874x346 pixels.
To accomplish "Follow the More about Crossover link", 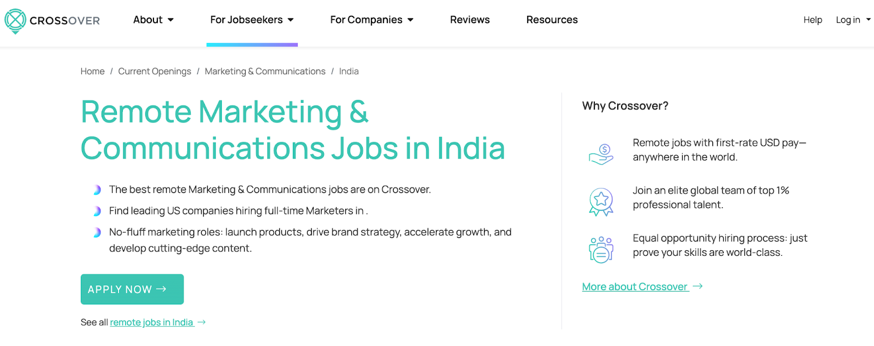I will [x=634, y=286].
